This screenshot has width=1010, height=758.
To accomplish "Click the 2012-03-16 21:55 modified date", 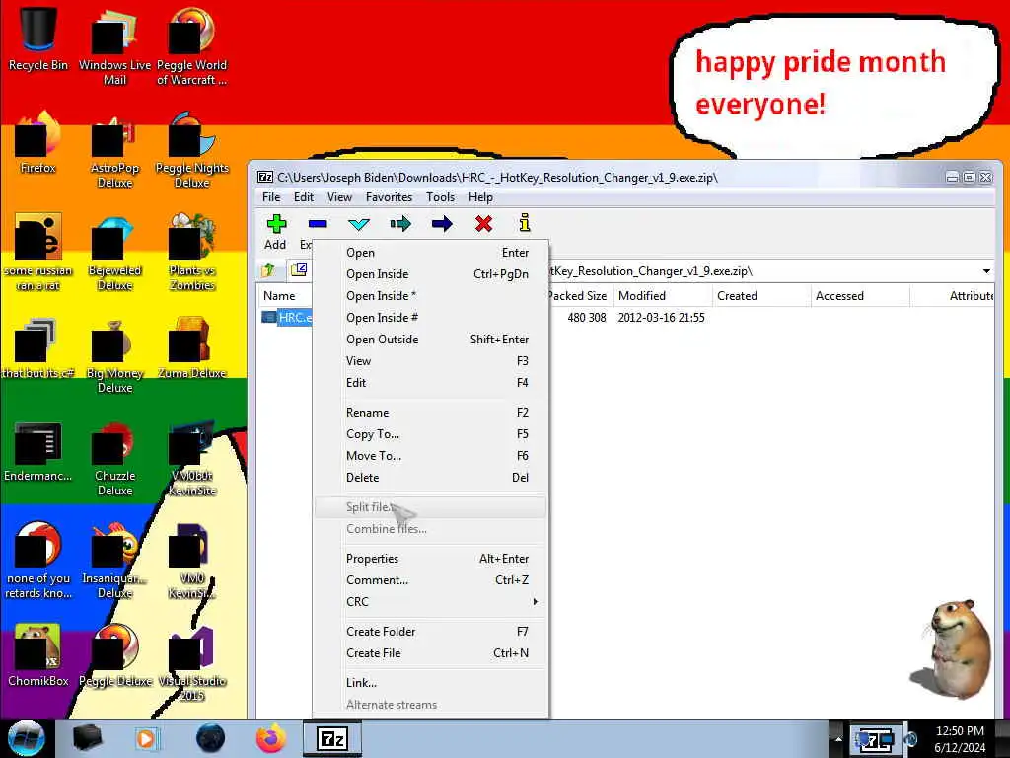I will (x=661, y=317).
